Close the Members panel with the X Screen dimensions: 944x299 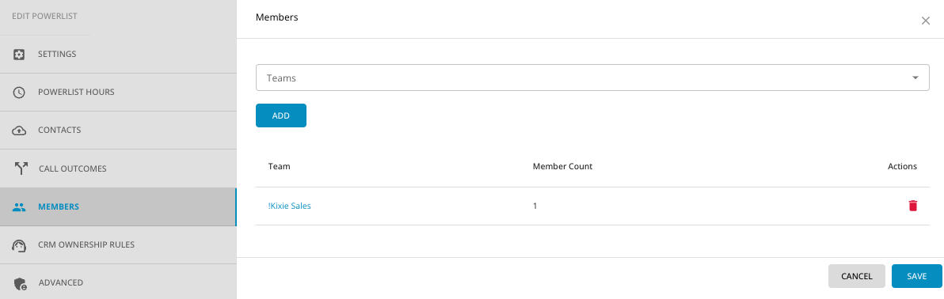925,21
